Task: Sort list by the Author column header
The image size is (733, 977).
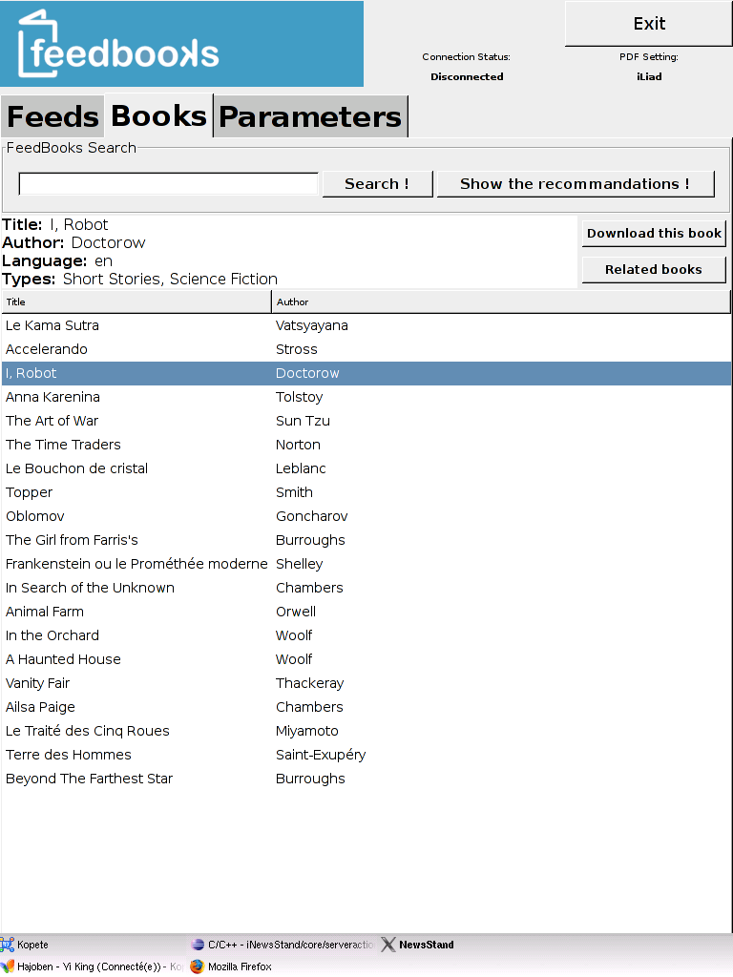Action: pos(500,301)
